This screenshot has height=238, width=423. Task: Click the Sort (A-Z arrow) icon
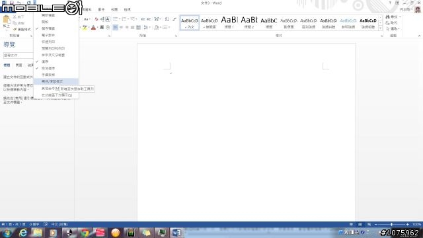click(167, 19)
